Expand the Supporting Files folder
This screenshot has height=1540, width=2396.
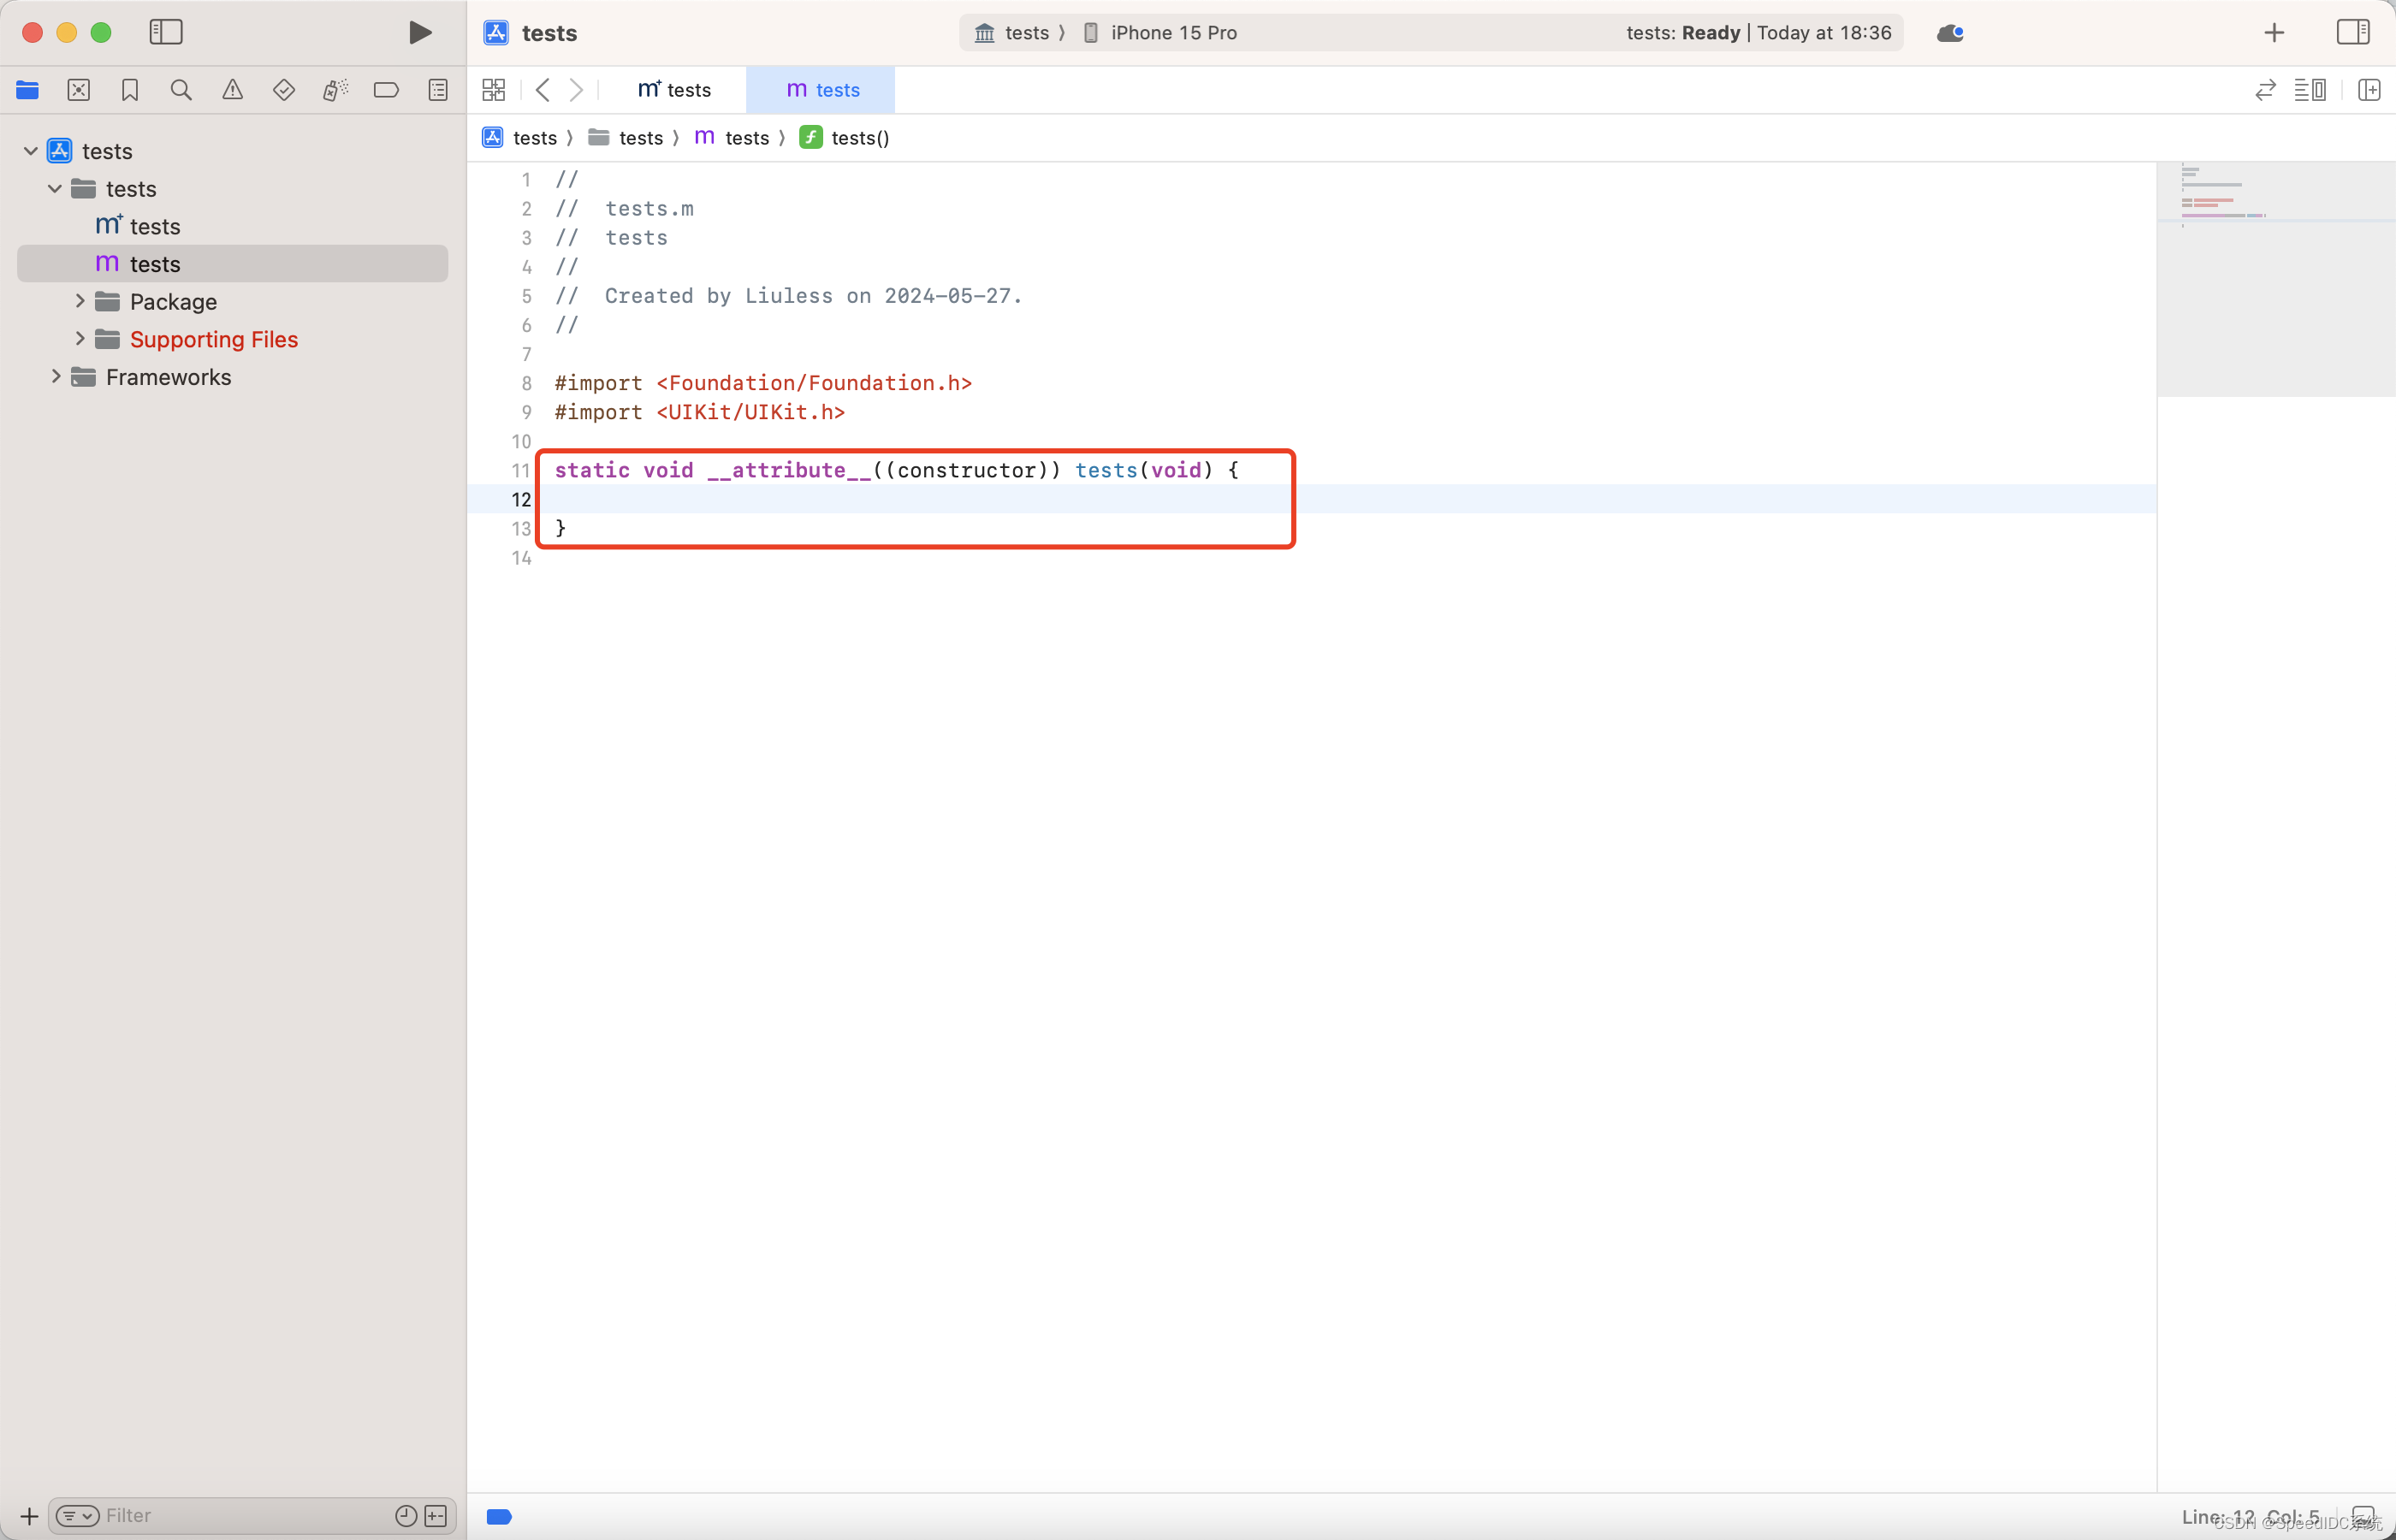80,339
